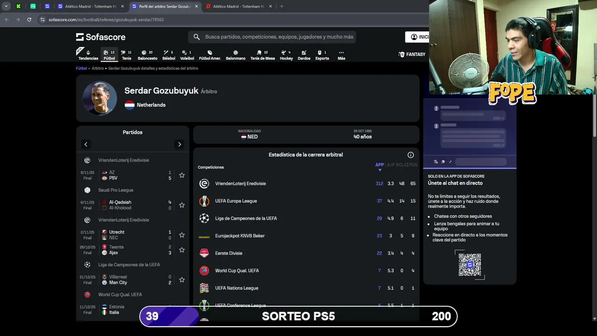Favorite the Villarreal vs Man City match
The height and width of the screenshot is (336, 597).
(x=182, y=280)
